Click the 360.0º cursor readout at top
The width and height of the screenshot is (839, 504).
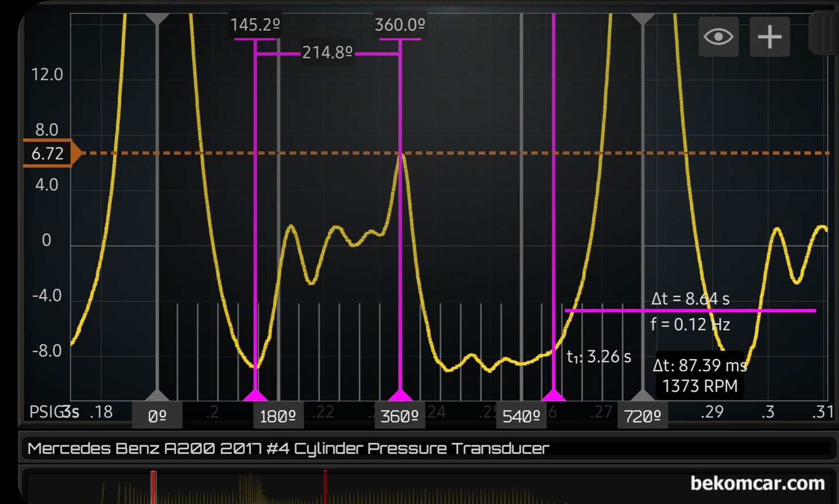coord(400,25)
